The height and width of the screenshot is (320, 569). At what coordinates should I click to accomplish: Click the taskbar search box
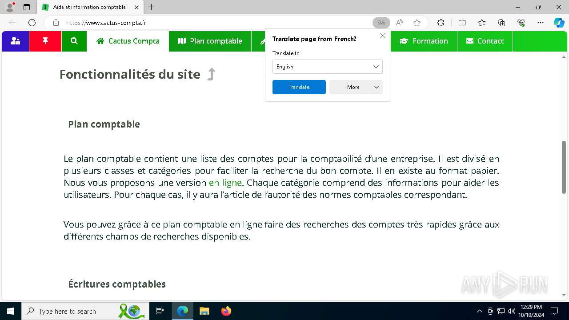click(84, 311)
